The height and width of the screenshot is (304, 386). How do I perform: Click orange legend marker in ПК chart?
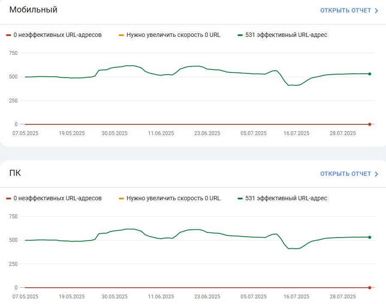click(x=121, y=199)
